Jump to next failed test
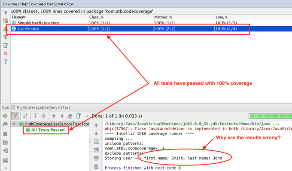This screenshot has height=171, width=292. tap(62, 116)
